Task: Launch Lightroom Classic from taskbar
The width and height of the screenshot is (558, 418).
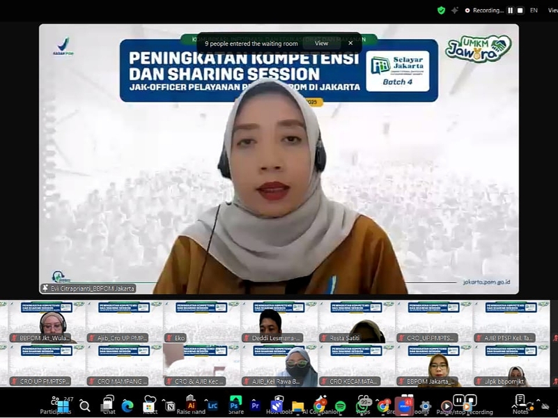Action: click(x=212, y=405)
